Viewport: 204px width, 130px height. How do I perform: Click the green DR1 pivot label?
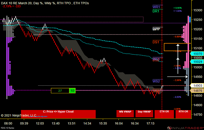156,11
